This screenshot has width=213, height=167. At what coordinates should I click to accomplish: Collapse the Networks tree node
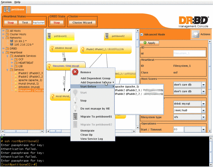3,38
